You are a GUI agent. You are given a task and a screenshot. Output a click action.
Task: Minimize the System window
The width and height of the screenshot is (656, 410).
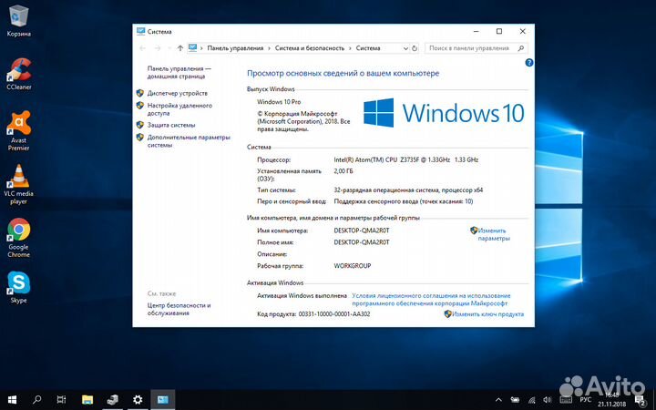(x=477, y=31)
